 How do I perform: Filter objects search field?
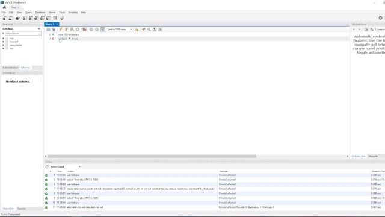(x=23, y=33)
